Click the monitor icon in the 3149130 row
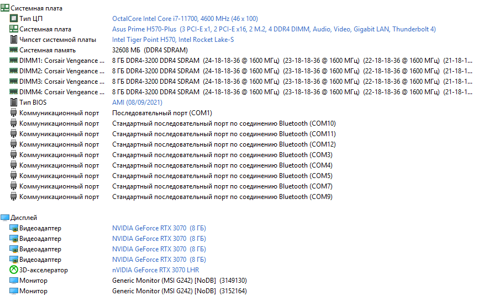 [x=14, y=281]
